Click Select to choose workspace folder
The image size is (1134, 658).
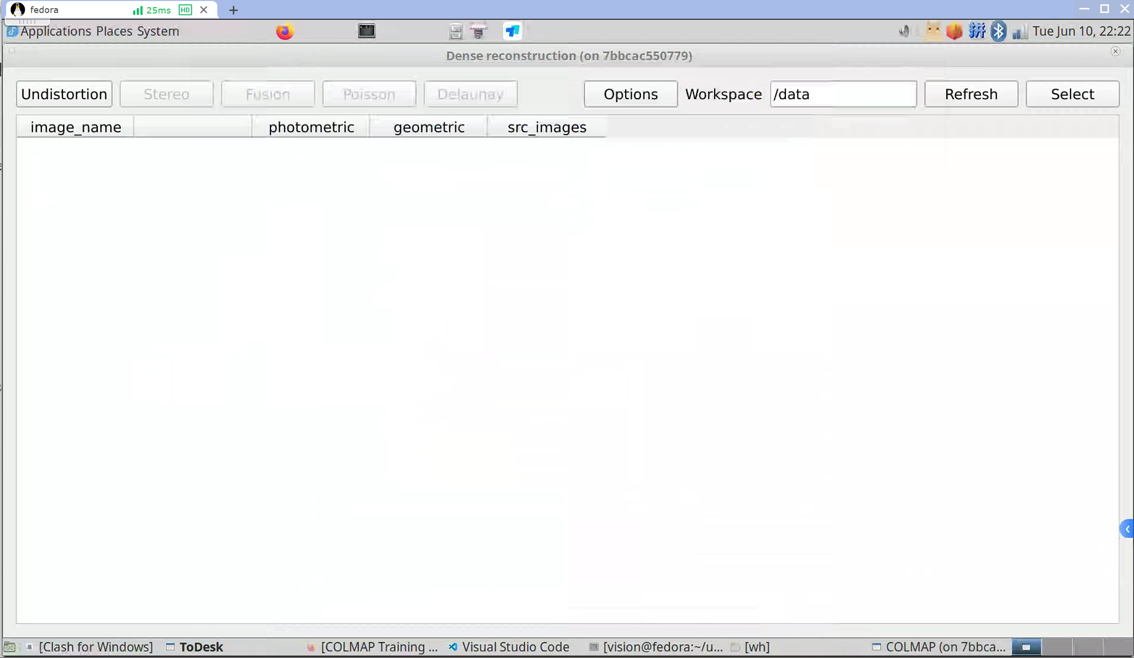pyautogui.click(x=1072, y=94)
